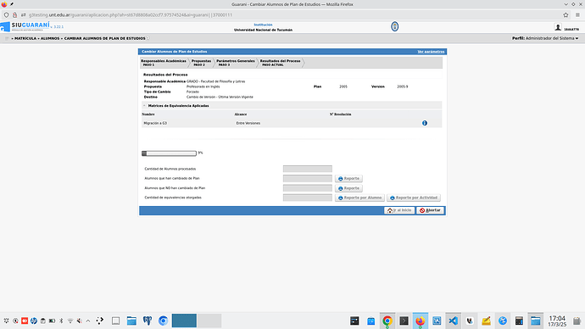Click the Reporte por Actividad button
Screen dimensions: 585x329
(x=414, y=198)
